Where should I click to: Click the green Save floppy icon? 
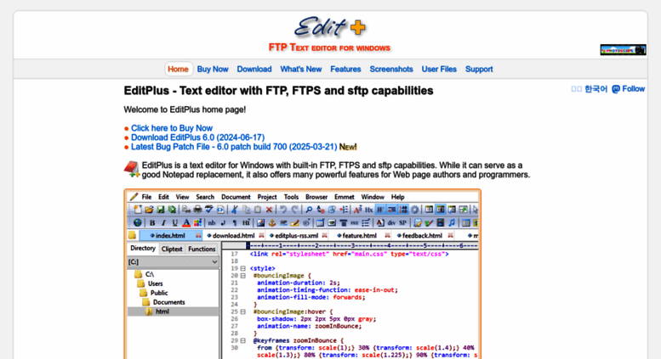pos(161,210)
